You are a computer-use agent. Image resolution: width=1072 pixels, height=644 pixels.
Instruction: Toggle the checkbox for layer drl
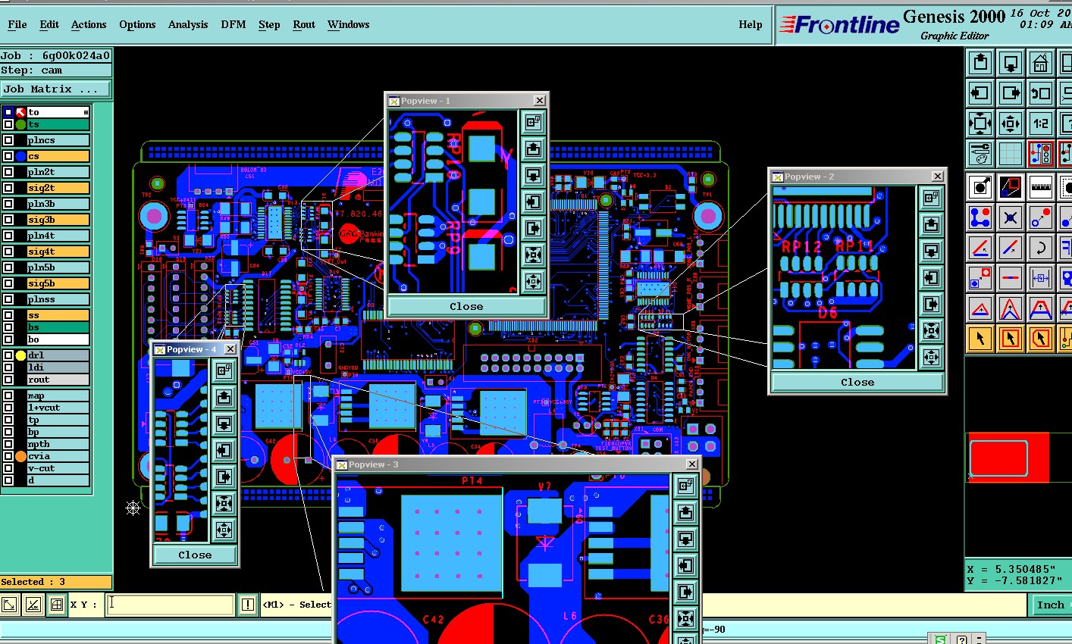8,355
